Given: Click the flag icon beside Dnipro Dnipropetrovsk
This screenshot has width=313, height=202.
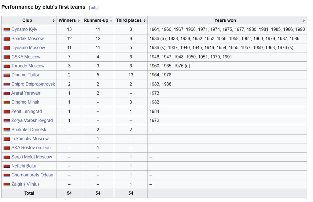Looking at the screenshot, I should click(7, 85).
